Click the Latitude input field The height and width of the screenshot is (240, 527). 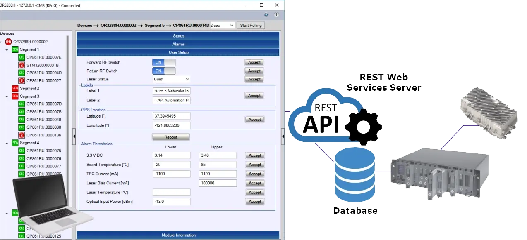171,116
